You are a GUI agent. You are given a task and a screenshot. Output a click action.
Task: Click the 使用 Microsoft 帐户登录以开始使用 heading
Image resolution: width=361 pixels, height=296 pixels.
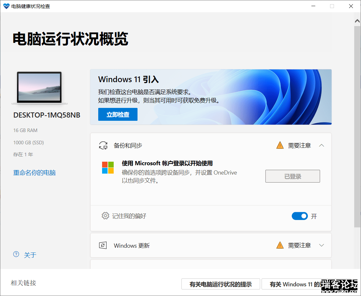click(x=167, y=163)
